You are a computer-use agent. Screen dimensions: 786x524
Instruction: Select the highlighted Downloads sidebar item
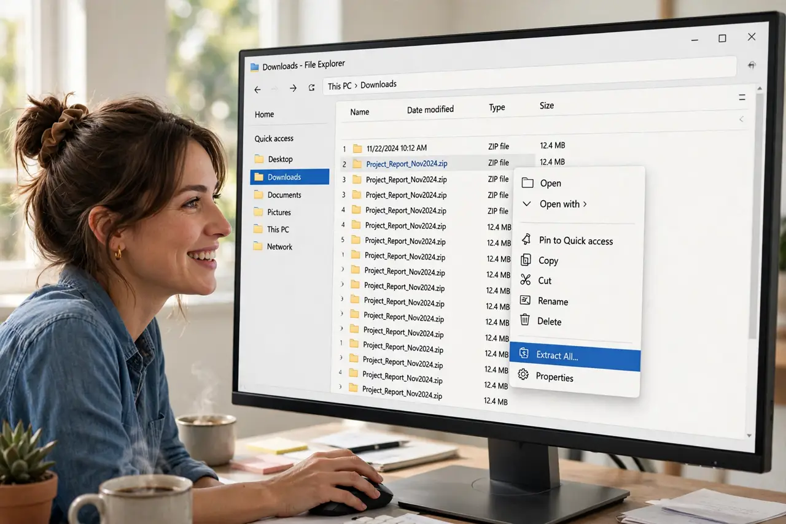pyautogui.click(x=290, y=177)
